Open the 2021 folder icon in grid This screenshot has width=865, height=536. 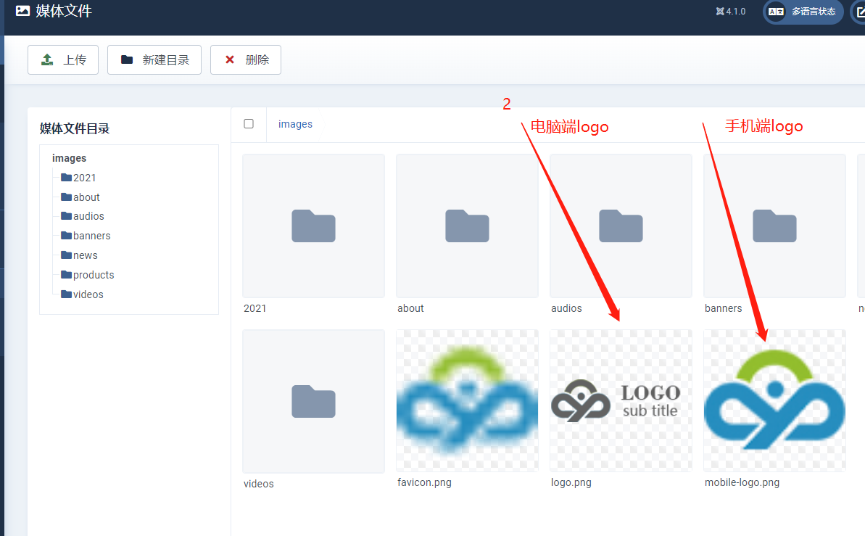(x=313, y=226)
